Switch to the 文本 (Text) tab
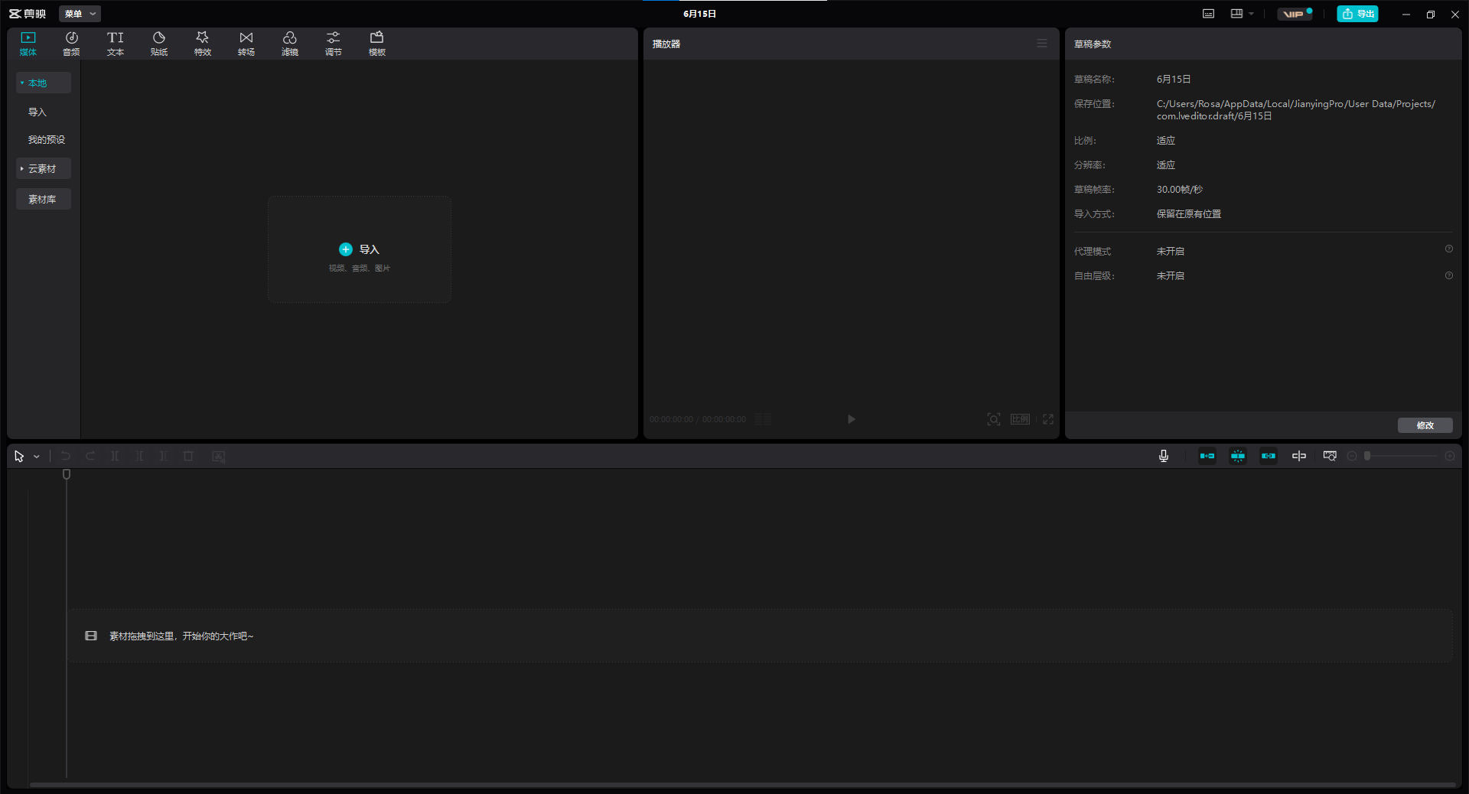The image size is (1469, 794). tap(116, 44)
